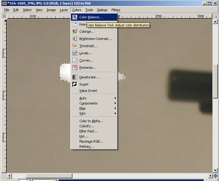Click the image navigation cross icon

[215, 176]
